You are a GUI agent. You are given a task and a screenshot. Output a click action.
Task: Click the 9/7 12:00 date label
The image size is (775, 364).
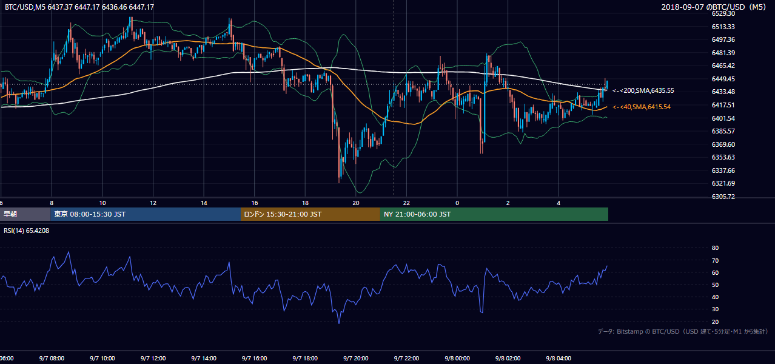(x=153, y=359)
